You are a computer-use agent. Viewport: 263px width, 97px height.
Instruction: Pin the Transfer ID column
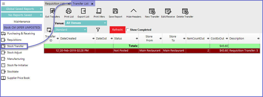pyautogui.click(x=58, y=38)
